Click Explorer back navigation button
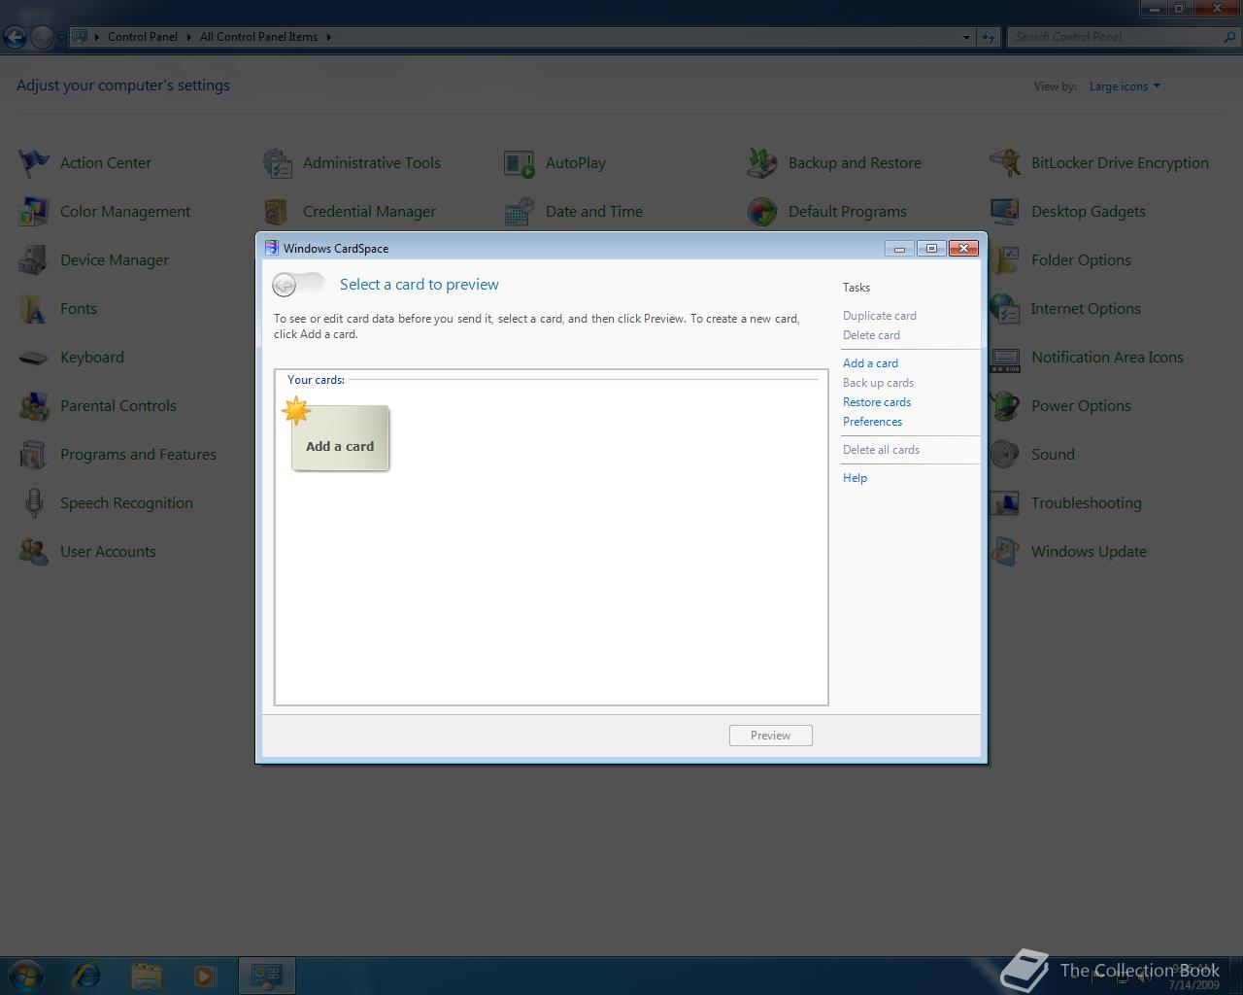Viewport: 1243px width, 995px height. click(x=15, y=37)
